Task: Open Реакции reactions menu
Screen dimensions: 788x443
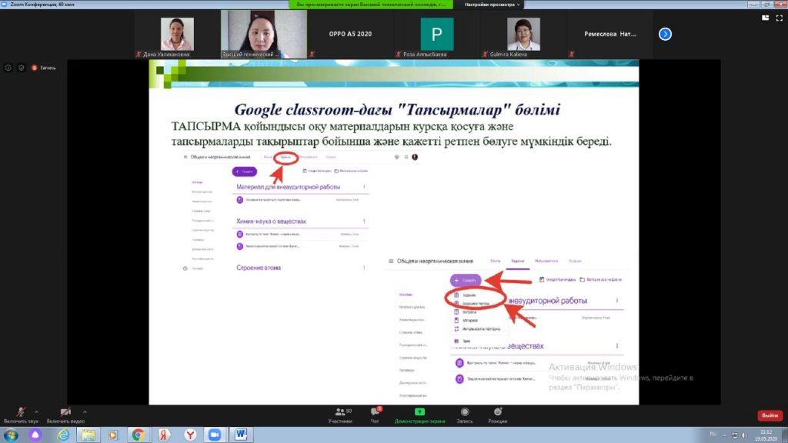Action: pos(498,415)
